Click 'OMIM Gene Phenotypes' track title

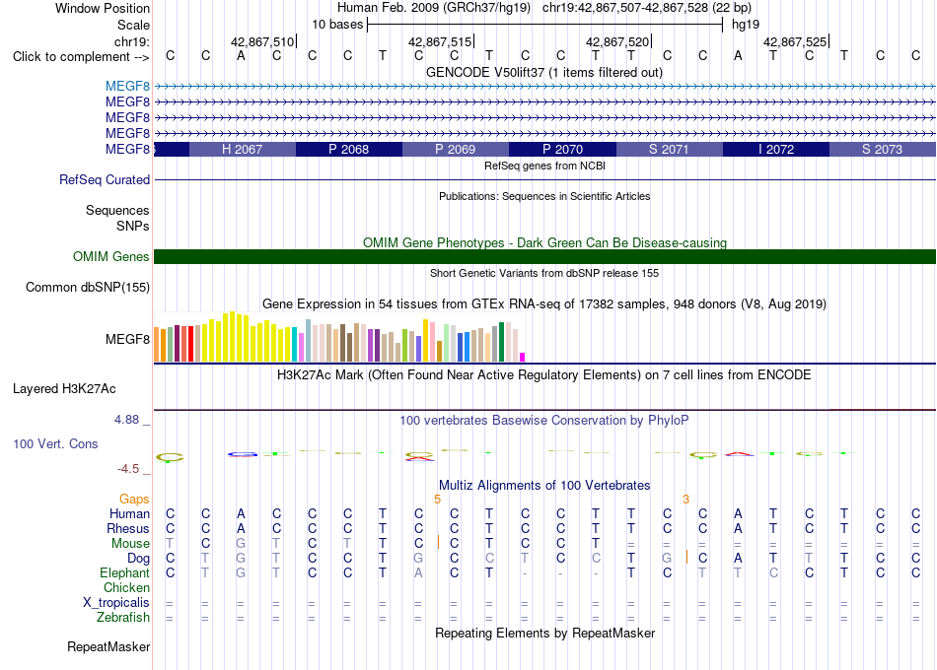(x=545, y=242)
